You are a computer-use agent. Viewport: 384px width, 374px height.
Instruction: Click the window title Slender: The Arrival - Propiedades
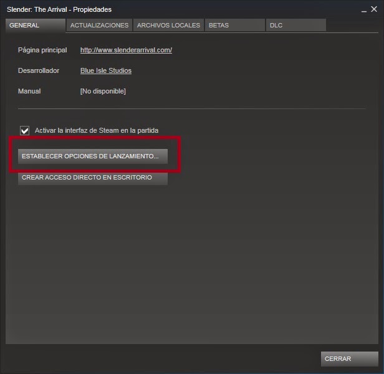click(x=59, y=9)
